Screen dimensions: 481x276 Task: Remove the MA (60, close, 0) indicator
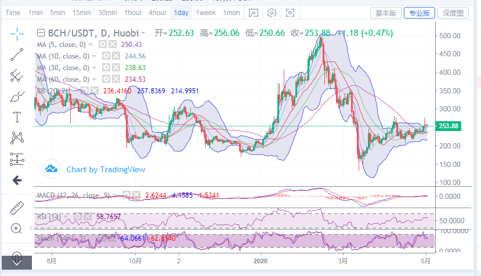tap(116, 79)
